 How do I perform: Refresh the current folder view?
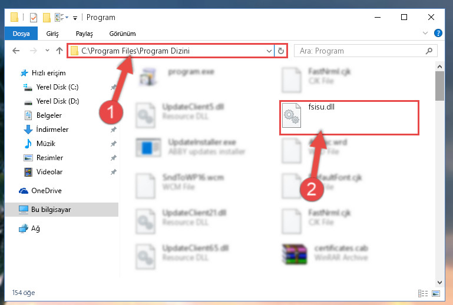pos(281,51)
